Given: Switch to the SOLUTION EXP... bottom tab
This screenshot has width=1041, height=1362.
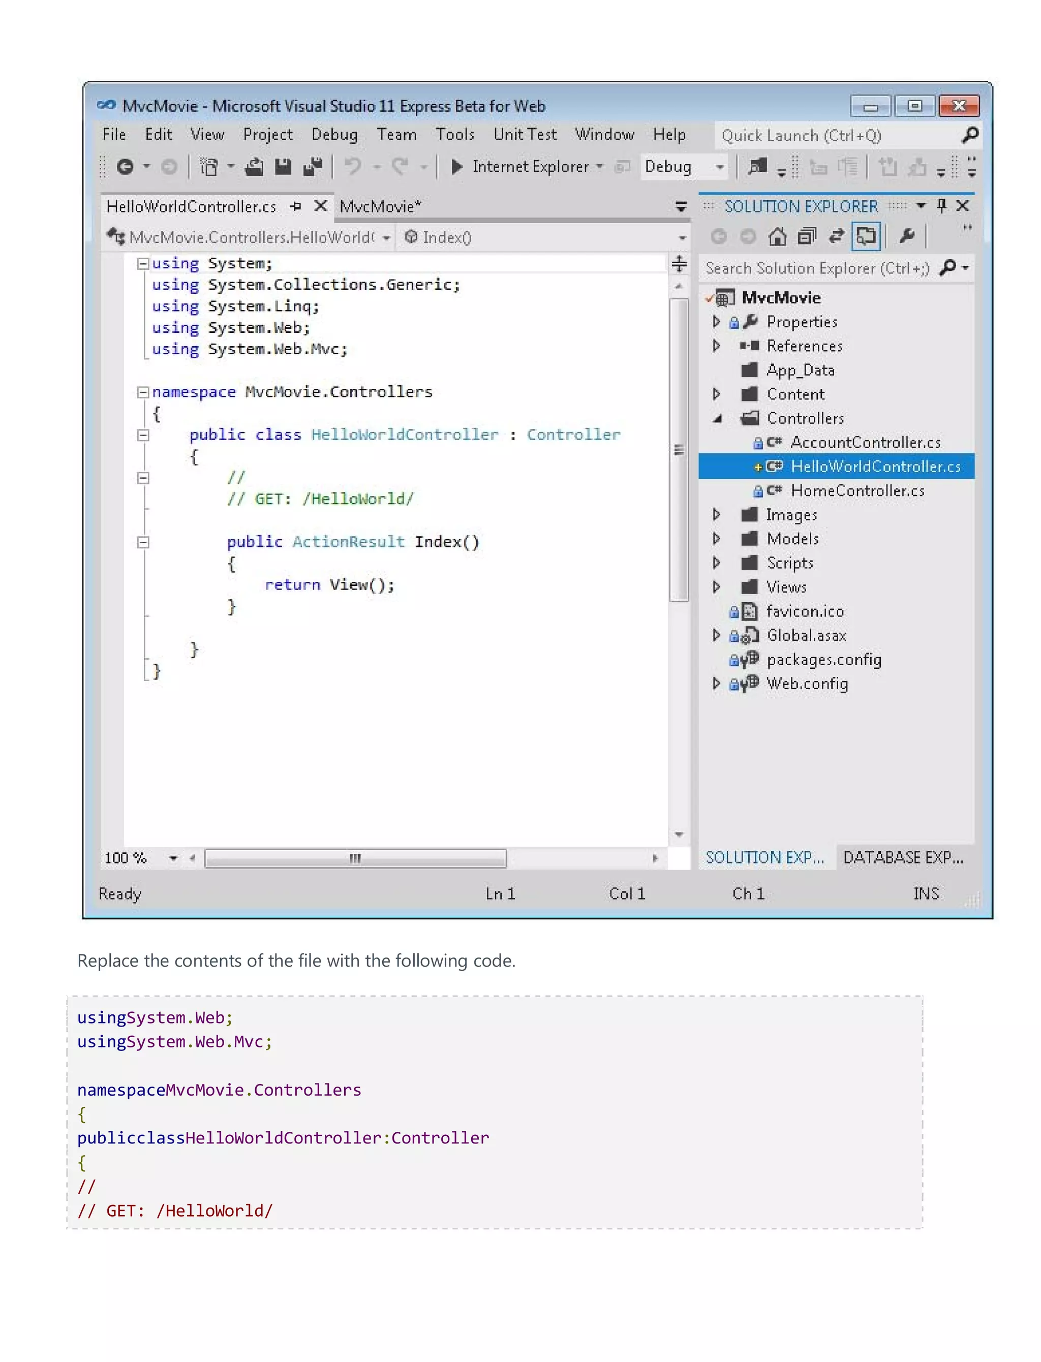Looking at the screenshot, I should (x=766, y=857).
